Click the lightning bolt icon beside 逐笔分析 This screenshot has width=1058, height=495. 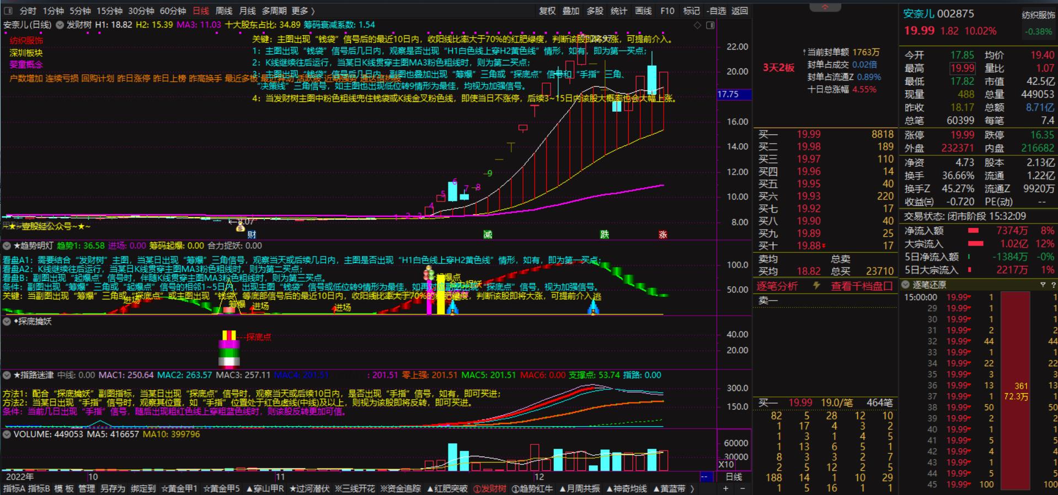816,286
